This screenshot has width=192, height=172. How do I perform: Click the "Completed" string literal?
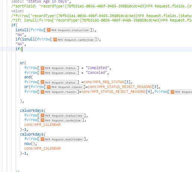point(97,68)
